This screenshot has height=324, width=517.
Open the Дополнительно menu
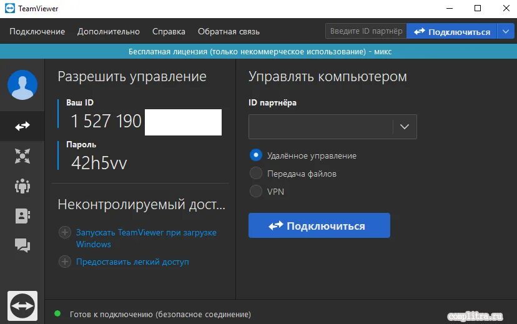[109, 32]
